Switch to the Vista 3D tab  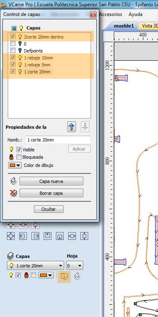[x=149, y=26]
